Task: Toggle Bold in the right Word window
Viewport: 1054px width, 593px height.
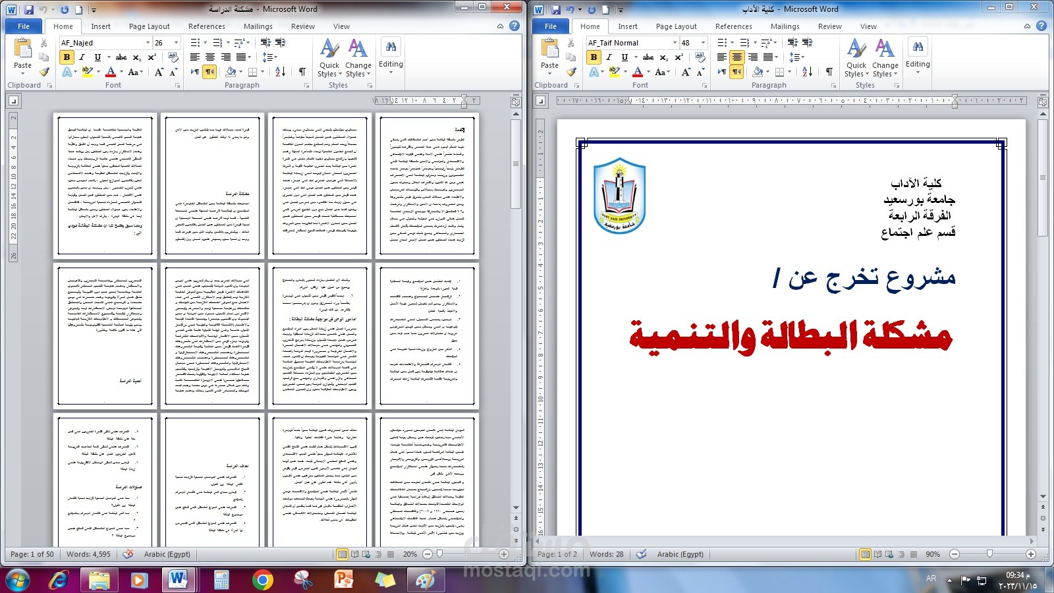Action: click(x=594, y=57)
